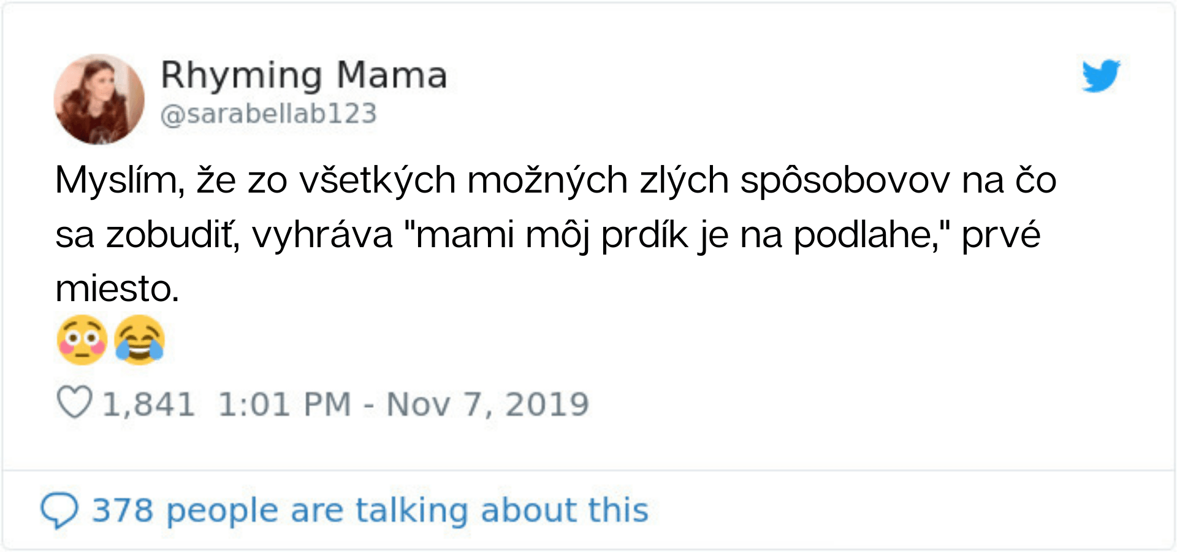Open Rhyming Mama's profile picture
1177x552 pixels.
click(x=99, y=99)
